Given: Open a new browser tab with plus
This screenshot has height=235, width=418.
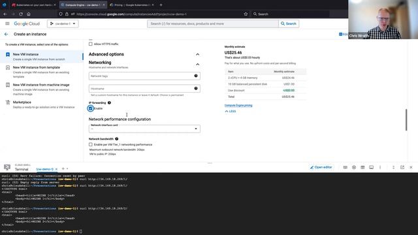Looking at the screenshot, I should click(161, 5).
